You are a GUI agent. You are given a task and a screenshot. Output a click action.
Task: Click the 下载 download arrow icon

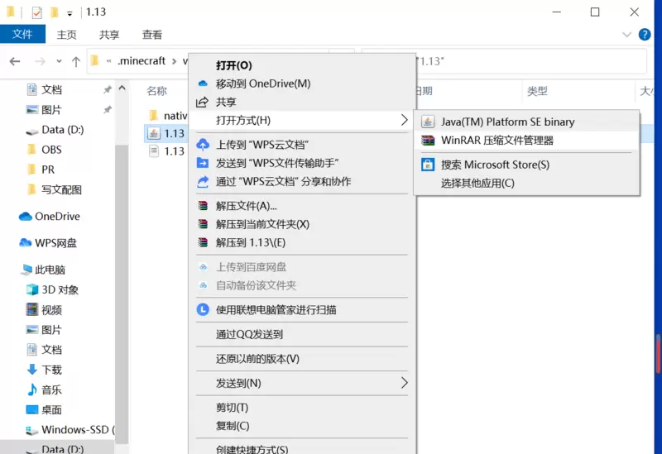pyautogui.click(x=32, y=370)
